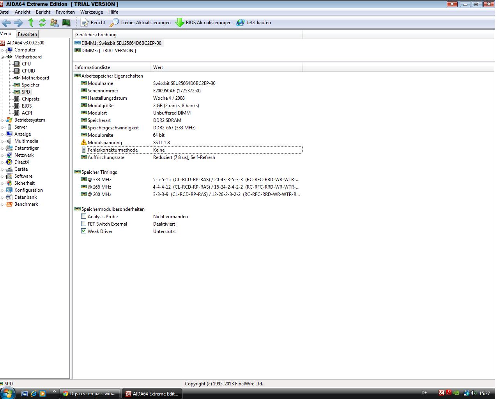499x399 pixels.
Task: Select the ACPI tree item
Action: coord(27,113)
